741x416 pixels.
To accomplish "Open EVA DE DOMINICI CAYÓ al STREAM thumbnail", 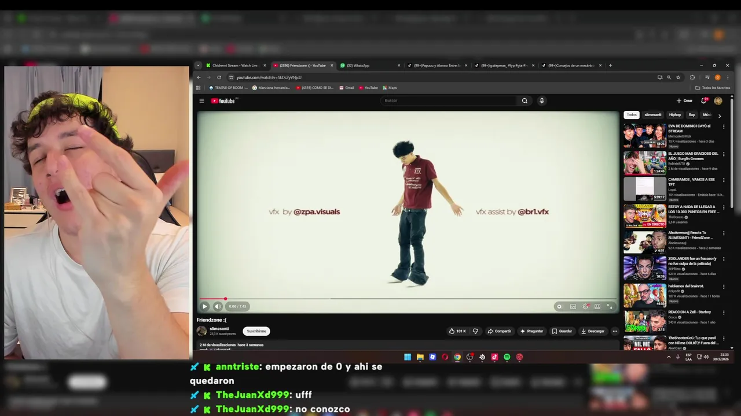I will (x=645, y=136).
